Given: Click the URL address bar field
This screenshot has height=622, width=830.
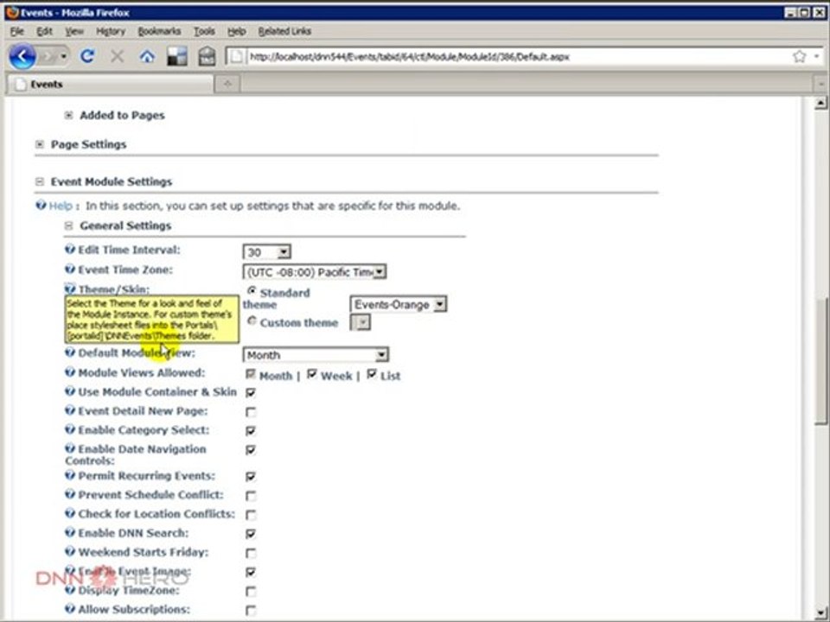Looking at the screenshot, I should pos(508,57).
